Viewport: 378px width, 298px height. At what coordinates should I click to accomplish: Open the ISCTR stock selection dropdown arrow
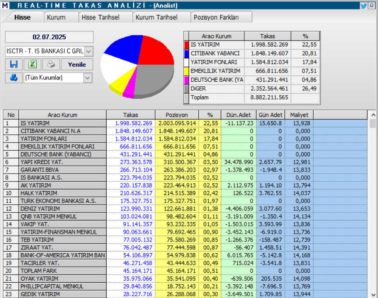89,51
